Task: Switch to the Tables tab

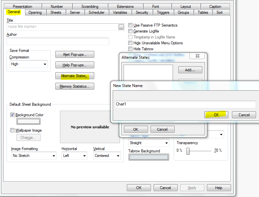Action: pyautogui.click(x=203, y=12)
